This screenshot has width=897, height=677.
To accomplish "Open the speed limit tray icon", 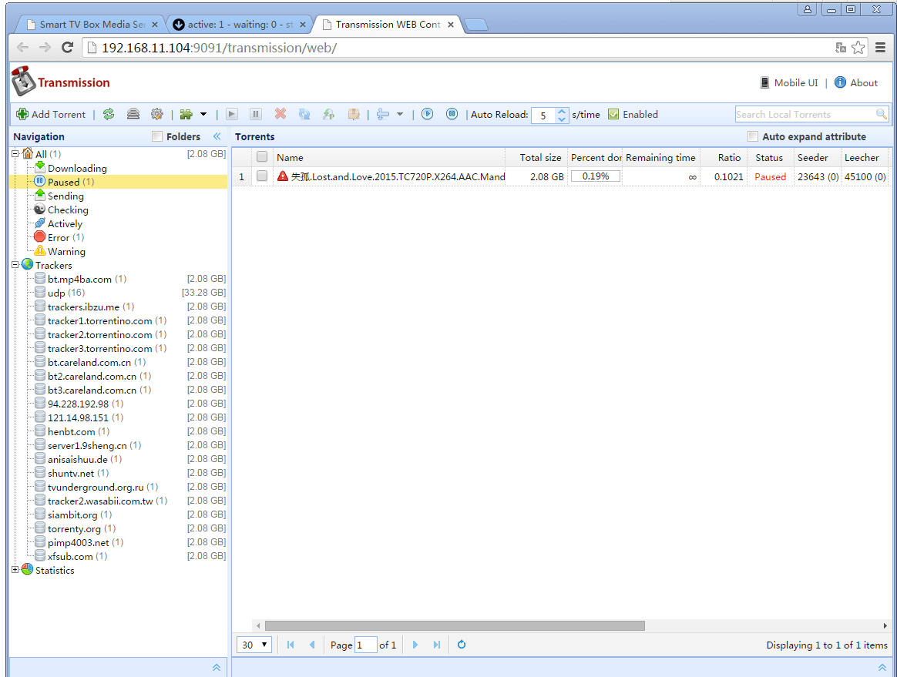I will pos(133,114).
